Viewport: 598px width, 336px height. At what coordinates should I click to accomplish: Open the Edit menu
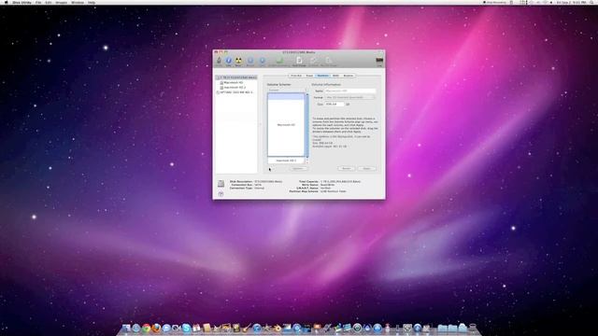click(x=49, y=2)
